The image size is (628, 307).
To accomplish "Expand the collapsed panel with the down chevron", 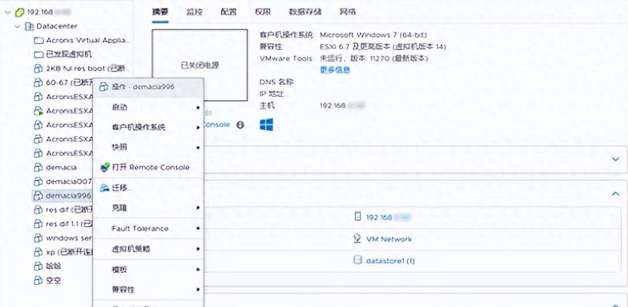I will pyautogui.click(x=616, y=159).
